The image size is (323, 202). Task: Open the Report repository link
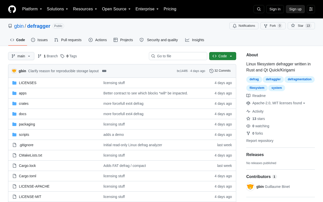point(260,141)
